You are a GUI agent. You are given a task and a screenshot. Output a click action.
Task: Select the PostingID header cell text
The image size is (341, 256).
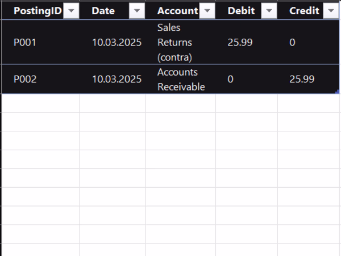(38, 11)
